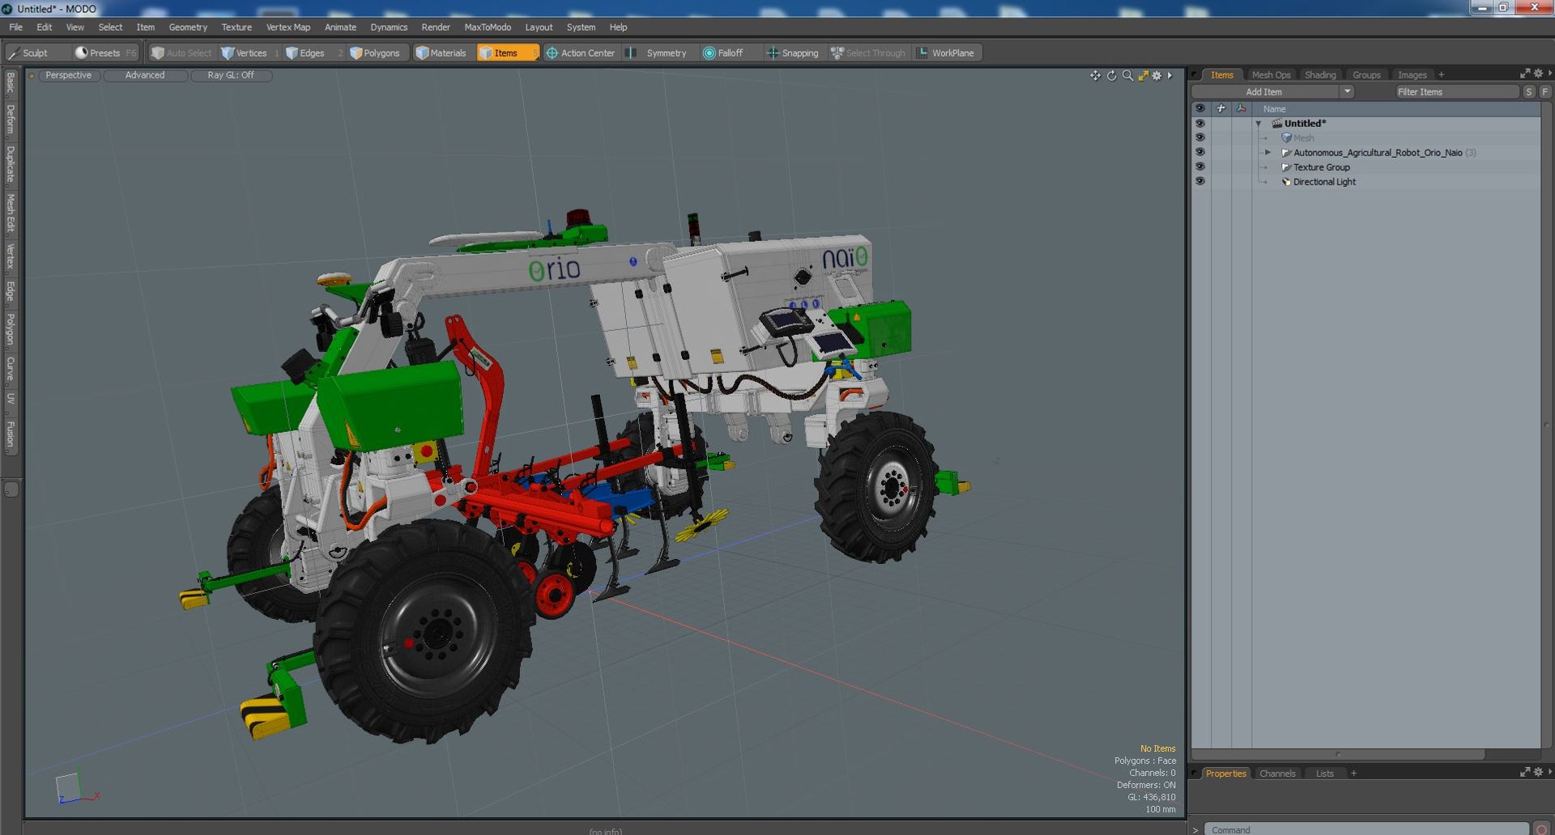This screenshot has height=835, width=1555.
Task: Open Action Center options
Action: (580, 53)
